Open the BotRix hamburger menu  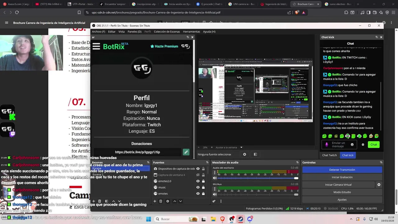(x=96, y=46)
